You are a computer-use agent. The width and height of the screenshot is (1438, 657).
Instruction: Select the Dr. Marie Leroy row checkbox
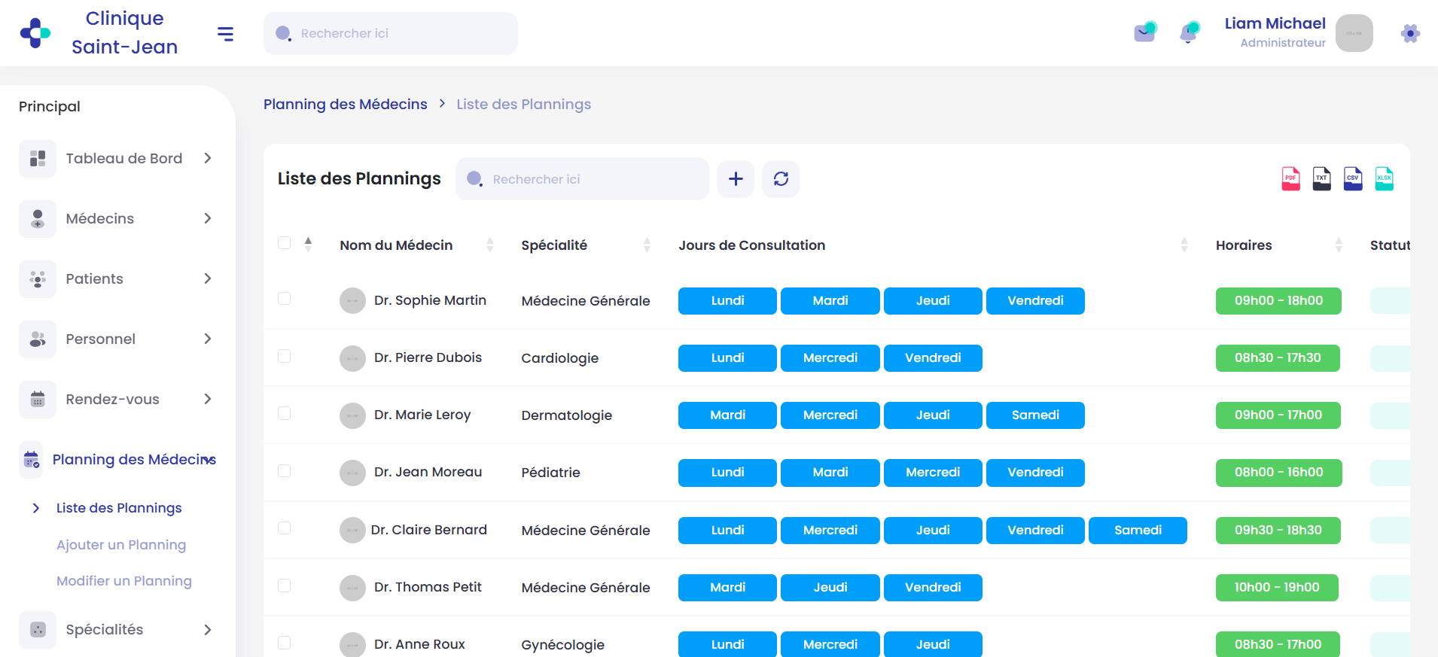point(284,413)
